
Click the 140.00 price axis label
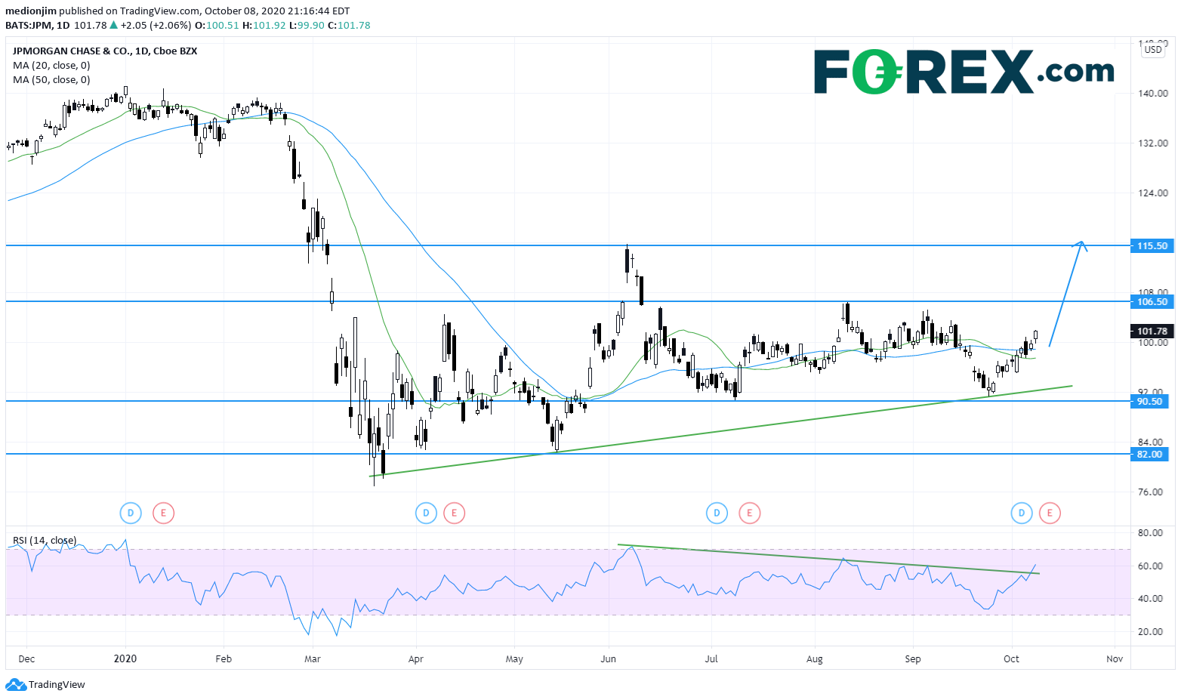[x=1153, y=94]
